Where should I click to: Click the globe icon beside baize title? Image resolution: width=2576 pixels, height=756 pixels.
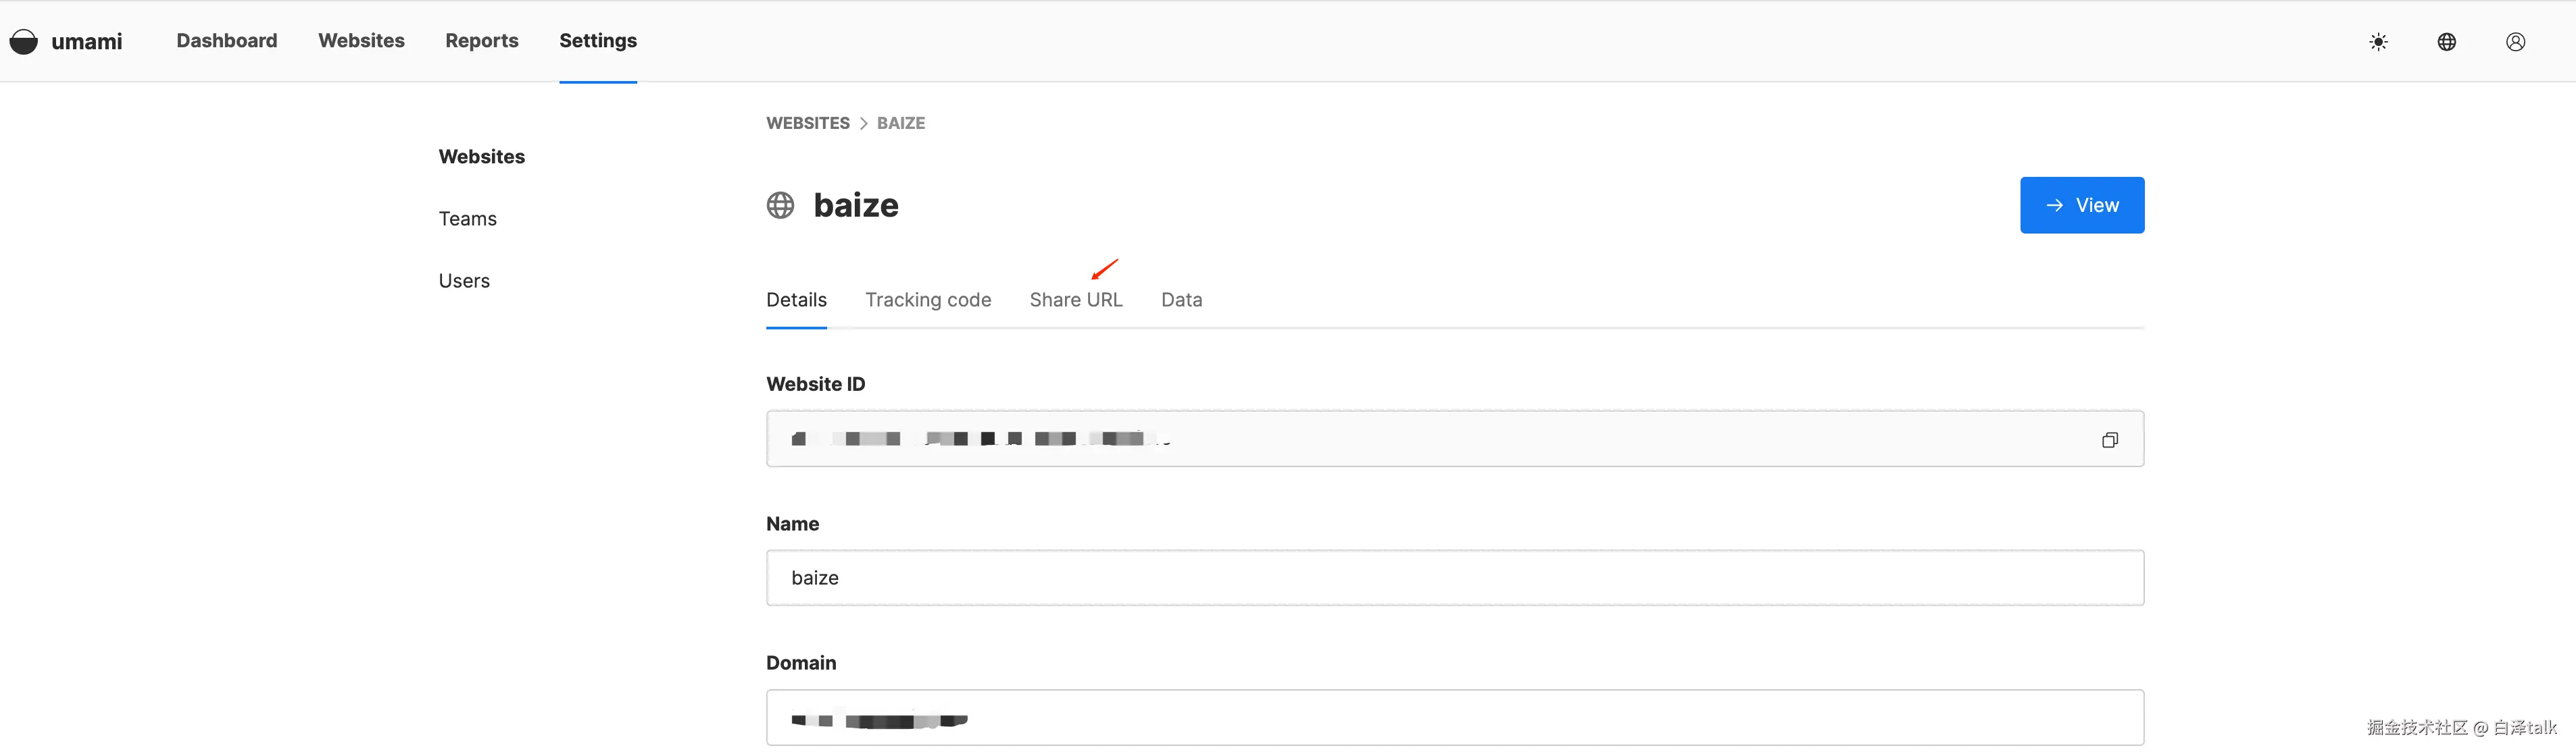pos(780,205)
